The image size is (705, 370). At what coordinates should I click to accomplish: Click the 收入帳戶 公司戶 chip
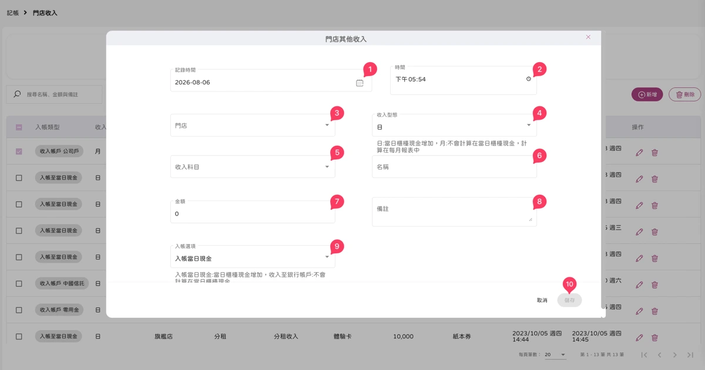click(59, 151)
